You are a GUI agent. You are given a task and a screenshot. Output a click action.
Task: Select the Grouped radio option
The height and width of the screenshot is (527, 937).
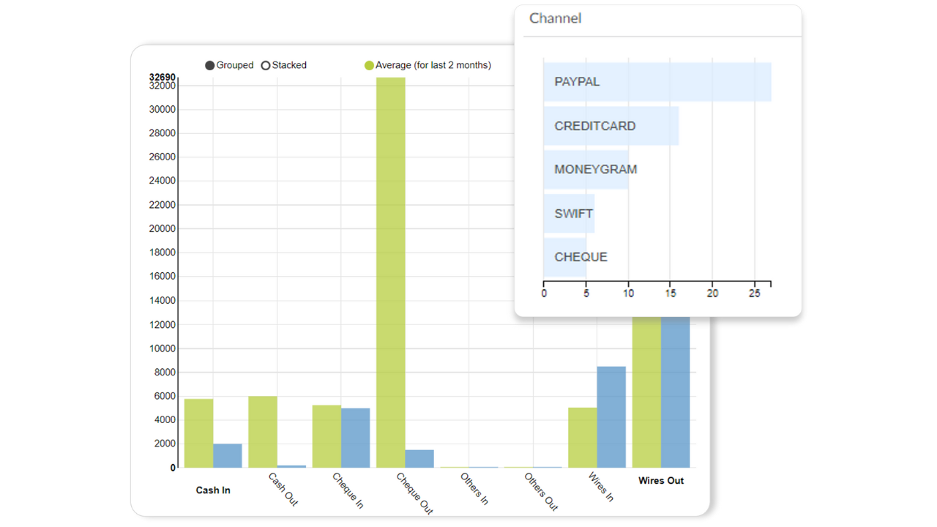229,65
